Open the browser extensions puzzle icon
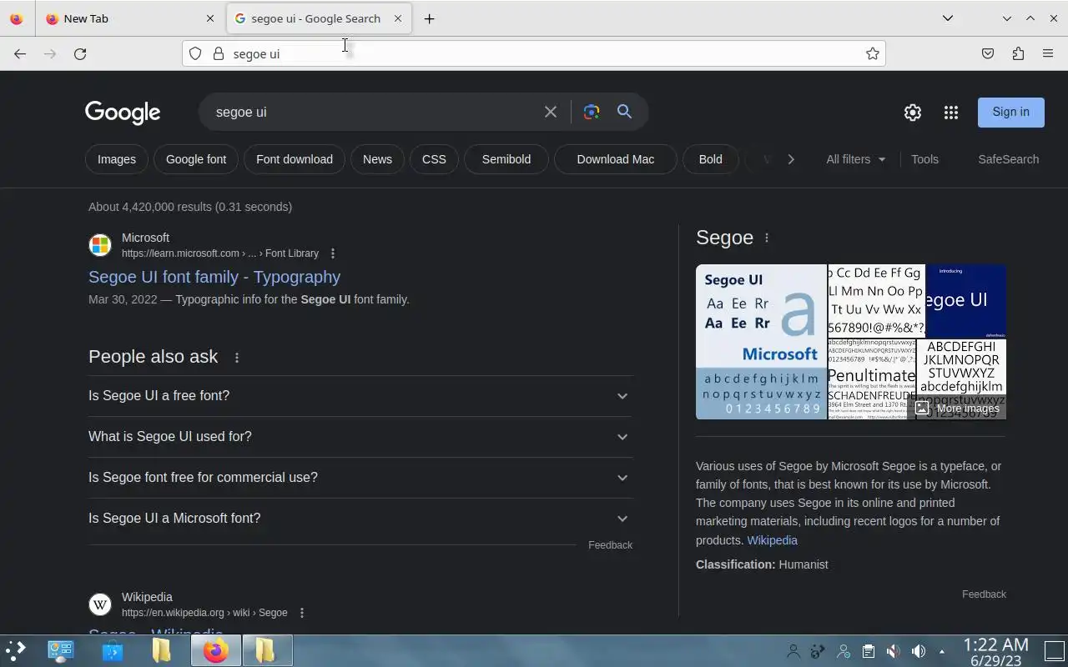This screenshot has width=1068, height=667. point(1018,53)
